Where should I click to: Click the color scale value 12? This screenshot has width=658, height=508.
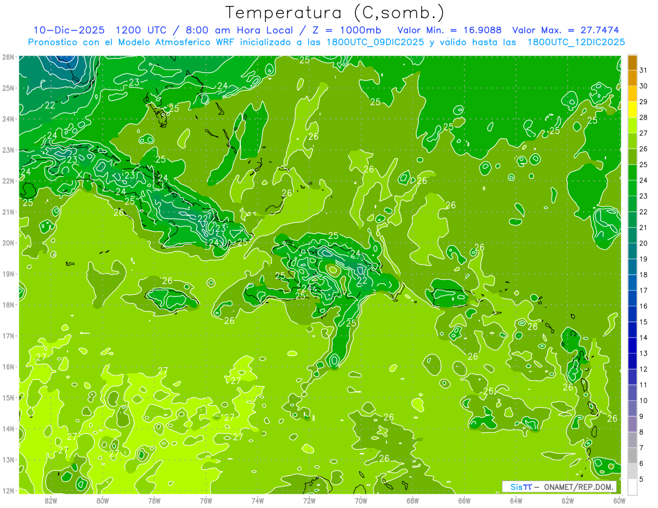coord(643,369)
